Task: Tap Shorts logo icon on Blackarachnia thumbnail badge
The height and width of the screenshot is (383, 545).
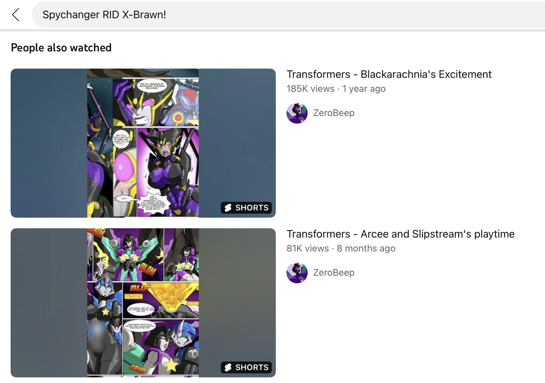Action: pos(228,208)
